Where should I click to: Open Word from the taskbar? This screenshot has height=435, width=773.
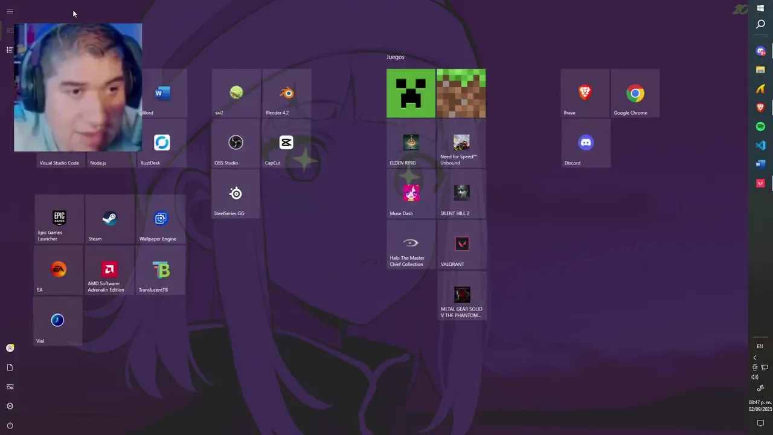760,164
